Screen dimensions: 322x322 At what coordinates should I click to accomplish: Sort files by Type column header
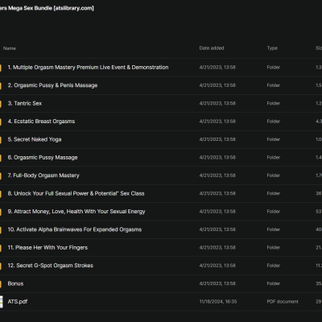(x=272, y=48)
